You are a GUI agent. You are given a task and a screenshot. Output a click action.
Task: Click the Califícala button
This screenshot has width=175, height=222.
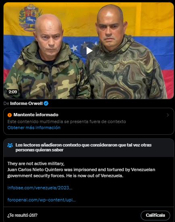point(155,216)
